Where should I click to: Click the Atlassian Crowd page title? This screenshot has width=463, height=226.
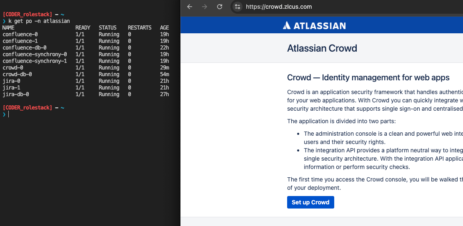pos(322,48)
